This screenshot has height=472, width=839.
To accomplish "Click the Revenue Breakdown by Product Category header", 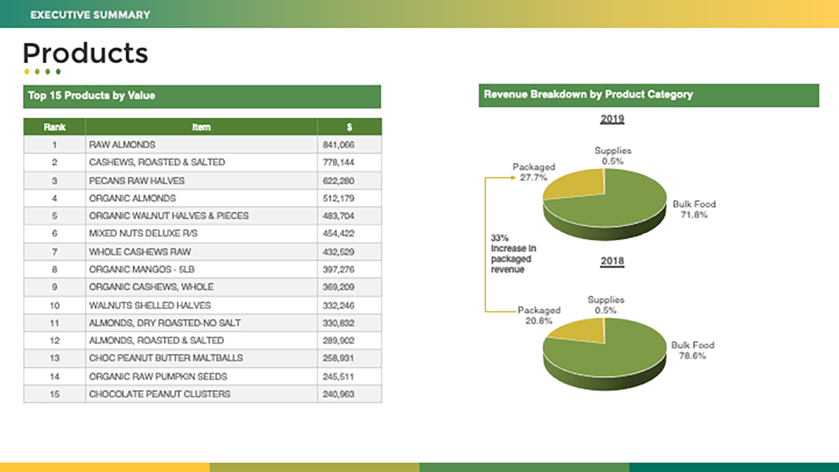I will [588, 95].
